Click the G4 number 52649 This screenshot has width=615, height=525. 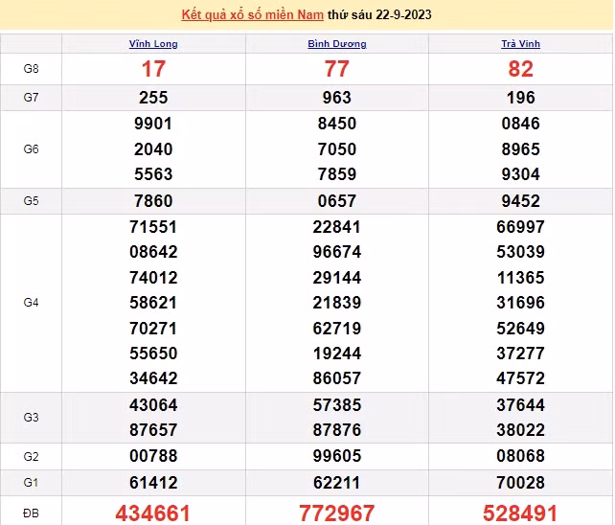[x=520, y=329]
